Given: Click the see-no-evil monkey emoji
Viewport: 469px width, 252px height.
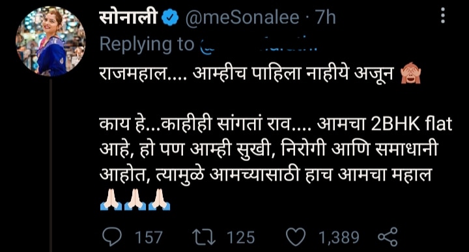Looking at the screenshot, I should click(x=410, y=74).
